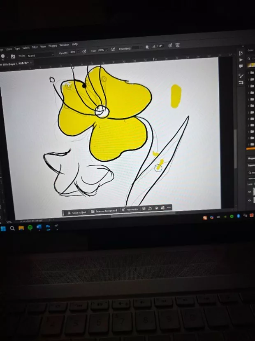Click the icon left of the three dots in the task bar
The height and width of the screenshot is (341, 255).
162,208
